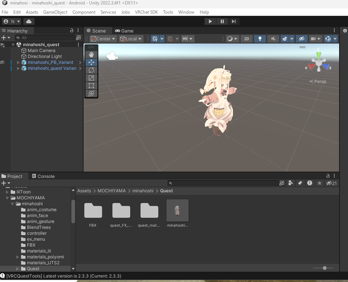Click the Search by Label tag icon
The image size is (348, 282).
300,183
